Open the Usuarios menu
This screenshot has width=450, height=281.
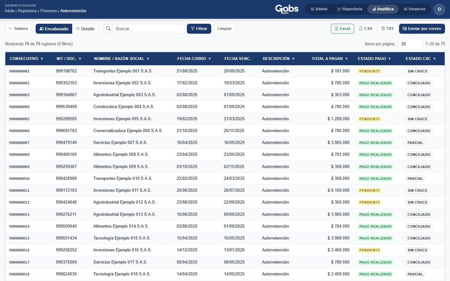(x=415, y=9)
